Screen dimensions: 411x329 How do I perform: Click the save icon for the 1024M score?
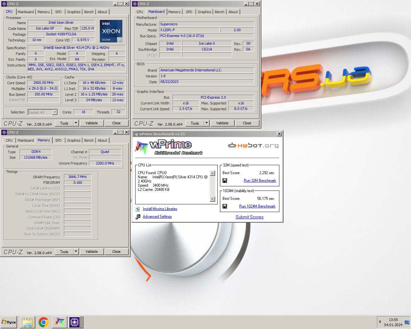pos(225,206)
